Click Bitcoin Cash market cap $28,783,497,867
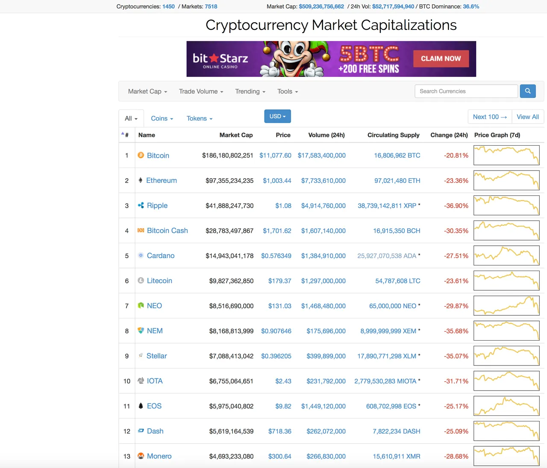Screen dimensions: 547x468 tap(229, 231)
